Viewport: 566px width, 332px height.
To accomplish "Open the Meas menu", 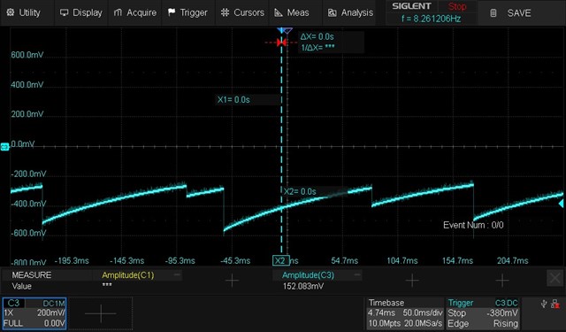I will pos(292,12).
